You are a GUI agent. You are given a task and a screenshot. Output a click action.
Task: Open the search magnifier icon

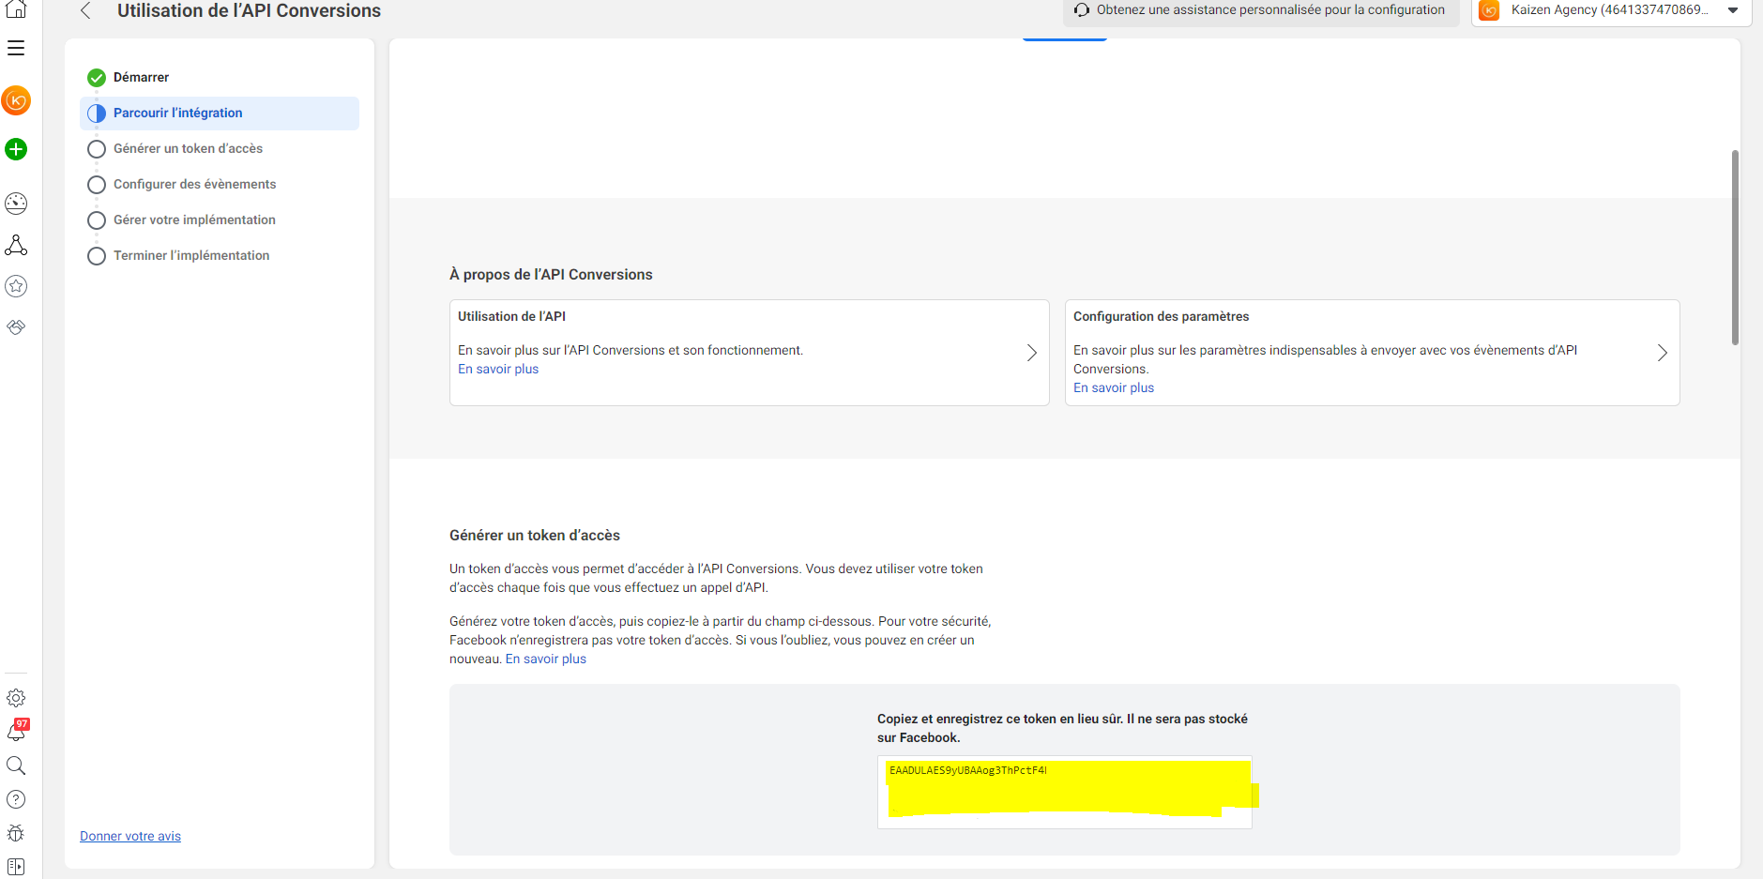16,765
